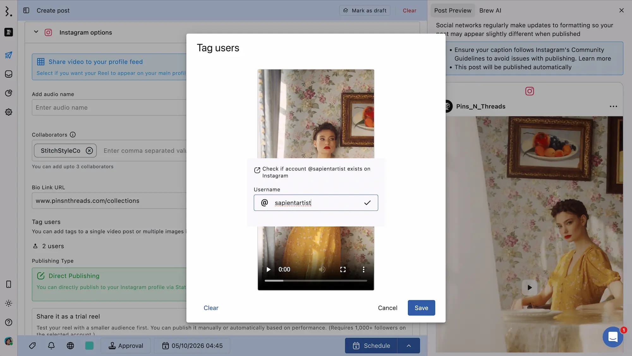This screenshot has height=356, width=632.
Task: Collapse the Instagram options section
Action: click(x=36, y=32)
